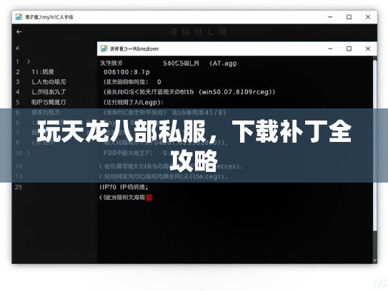Expand the chevron beside line number 1
Image resolution: width=388 pixels, height=291 pixels.
point(29,61)
